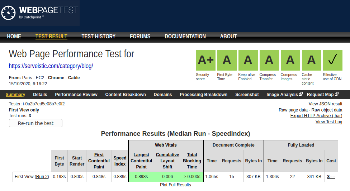Open the Run 2 link
Screen dimensions: 350x191
click(42, 177)
